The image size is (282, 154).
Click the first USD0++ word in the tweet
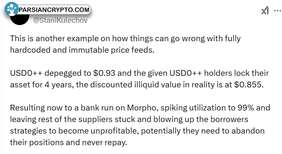pos(26,73)
